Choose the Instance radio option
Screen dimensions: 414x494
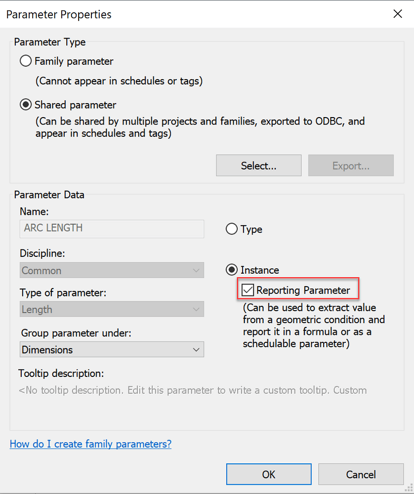(231, 270)
